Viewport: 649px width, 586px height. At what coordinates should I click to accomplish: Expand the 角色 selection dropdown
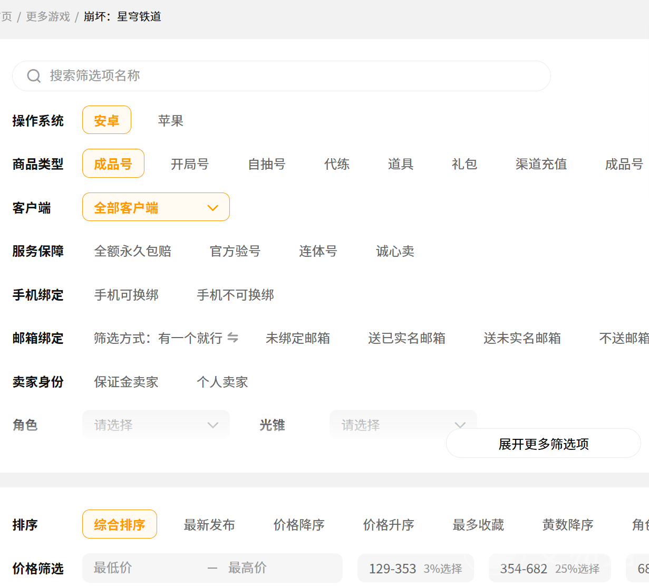pos(156,425)
